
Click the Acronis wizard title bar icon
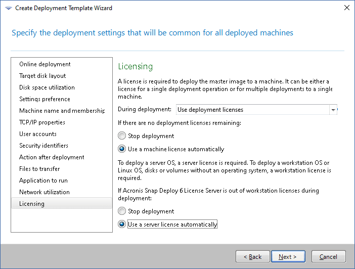(x=7, y=8)
